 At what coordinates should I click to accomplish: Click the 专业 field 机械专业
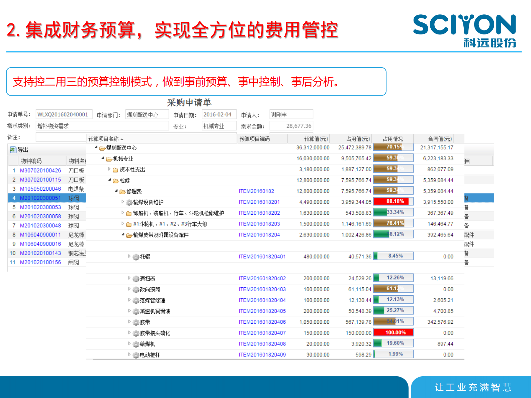pos(219,126)
